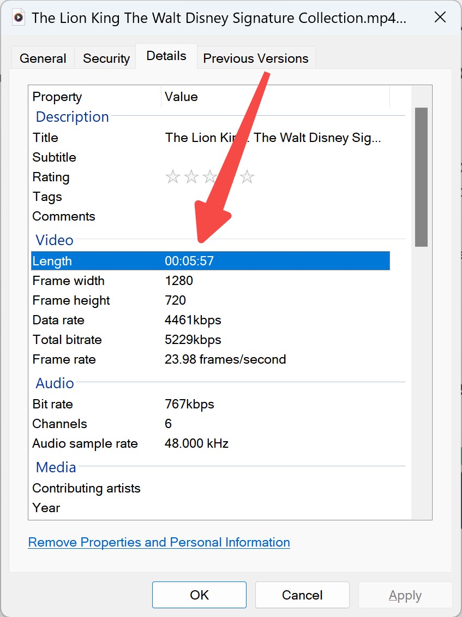Click the Apply button
This screenshot has width=462, height=617.
click(x=405, y=595)
